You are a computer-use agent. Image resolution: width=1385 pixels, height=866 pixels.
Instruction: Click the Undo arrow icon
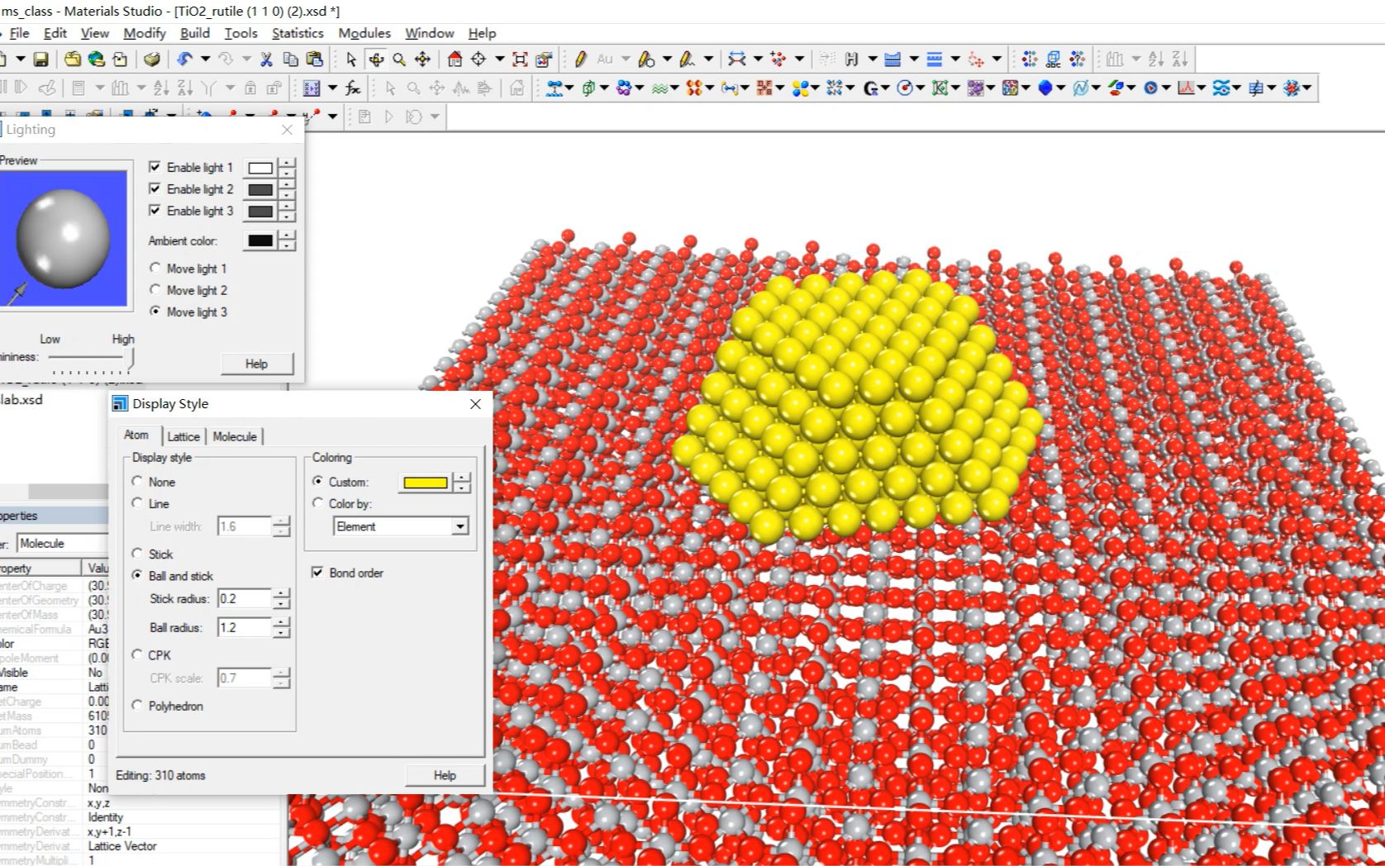(184, 59)
